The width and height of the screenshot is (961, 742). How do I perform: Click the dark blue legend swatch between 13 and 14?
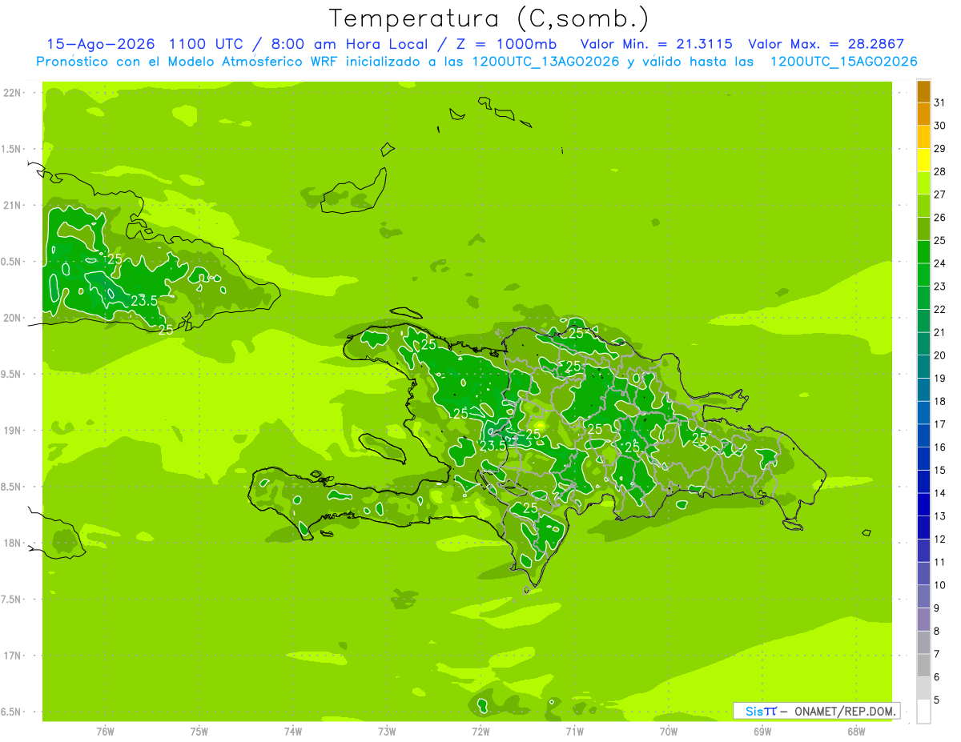point(923,504)
